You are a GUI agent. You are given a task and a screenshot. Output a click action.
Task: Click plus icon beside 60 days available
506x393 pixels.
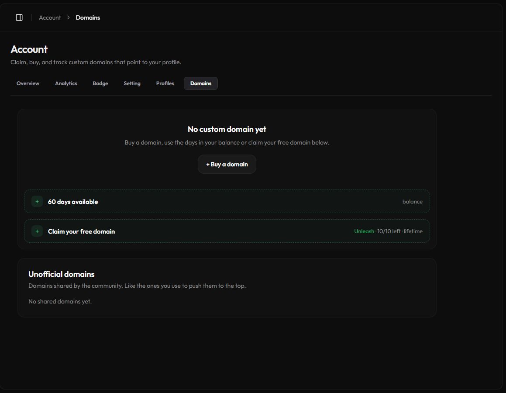(37, 202)
